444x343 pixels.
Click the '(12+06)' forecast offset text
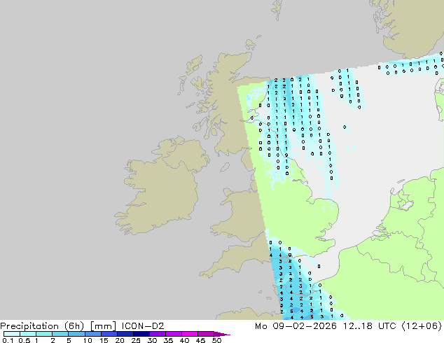pos(422,326)
